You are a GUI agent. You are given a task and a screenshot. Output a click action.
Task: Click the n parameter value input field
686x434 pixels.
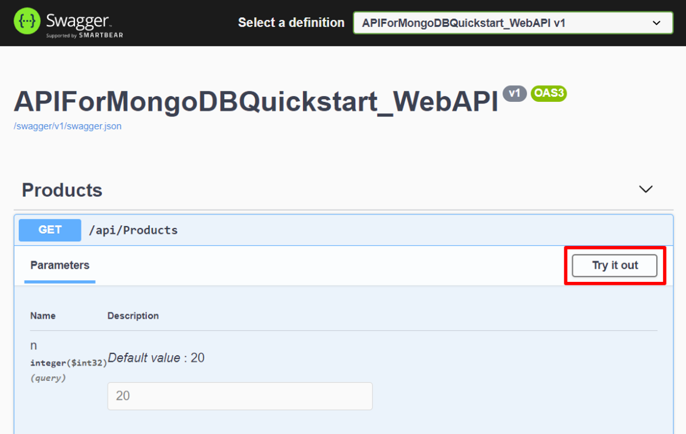(240, 396)
